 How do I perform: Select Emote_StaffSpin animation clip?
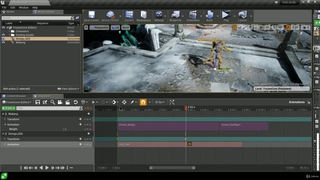coord(244,126)
